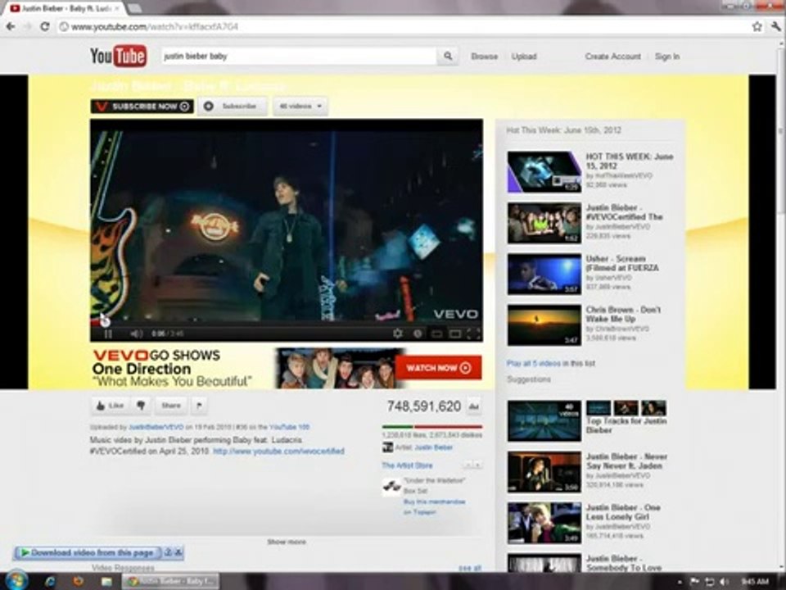Click the search magnifier button

coord(448,57)
